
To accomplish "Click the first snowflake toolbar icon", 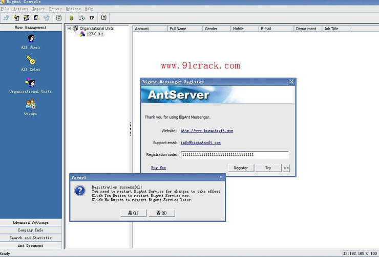I will [7, 17].
